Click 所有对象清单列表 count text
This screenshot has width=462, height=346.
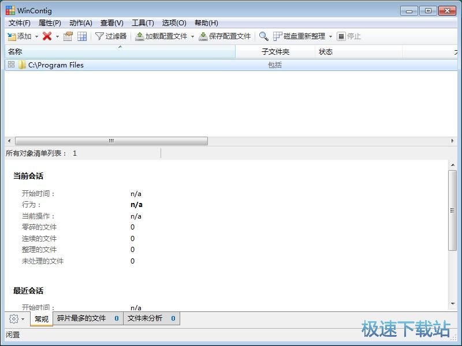coord(41,153)
